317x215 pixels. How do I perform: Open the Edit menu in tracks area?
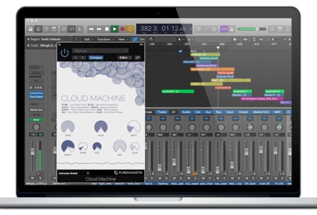[88, 39]
